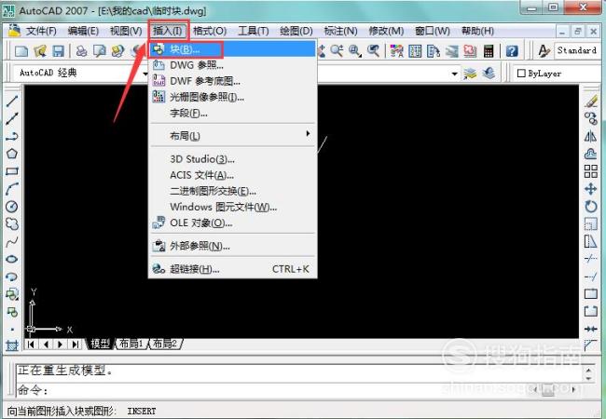Open the 帮助(H) menu
The width and height of the screenshot is (606, 419).
[x=477, y=31]
